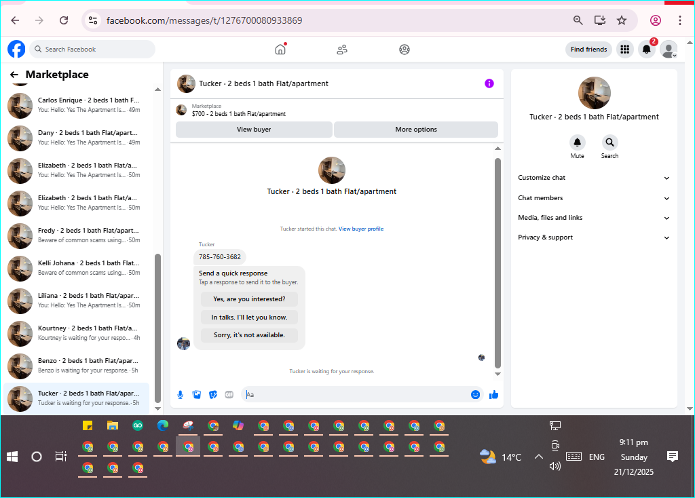This screenshot has width=695, height=498.
Task: Search in conversation magnifier icon
Action: pyautogui.click(x=610, y=142)
